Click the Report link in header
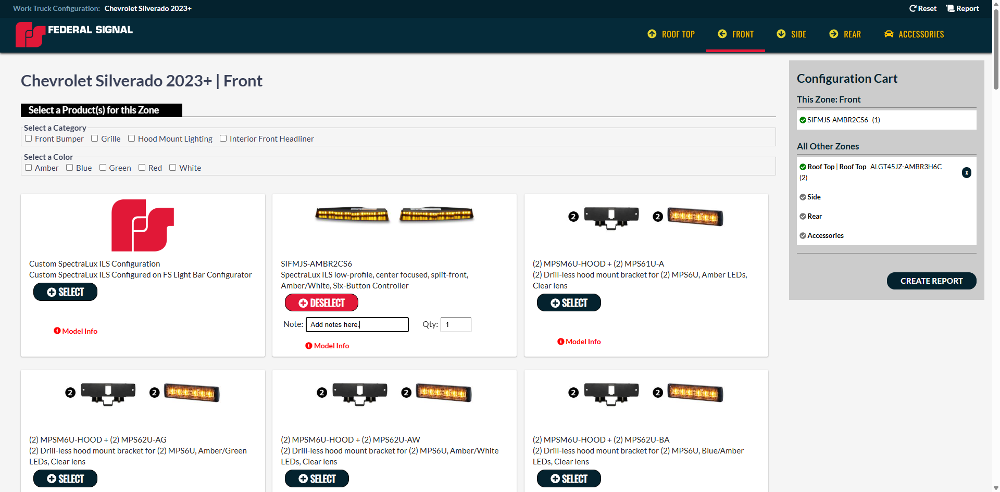 click(x=963, y=8)
